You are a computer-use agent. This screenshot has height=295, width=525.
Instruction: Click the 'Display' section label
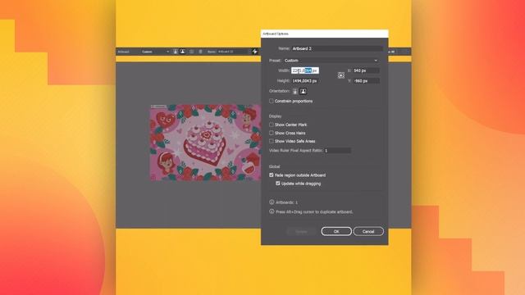276,116
